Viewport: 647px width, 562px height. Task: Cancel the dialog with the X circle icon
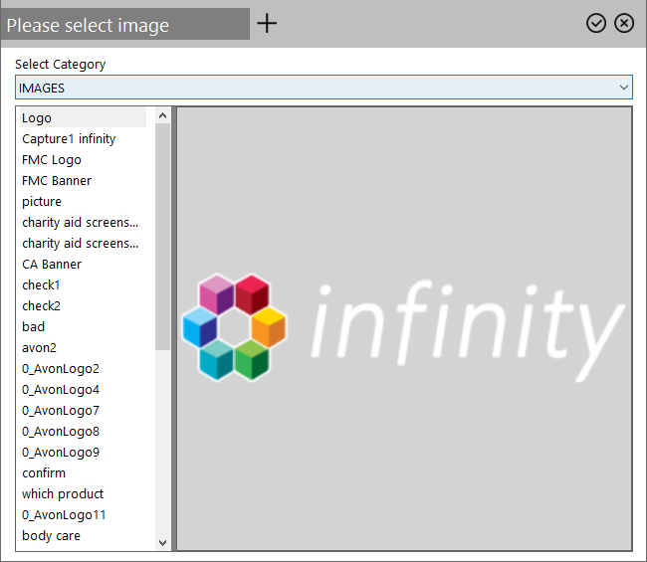(x=624, y=23)
